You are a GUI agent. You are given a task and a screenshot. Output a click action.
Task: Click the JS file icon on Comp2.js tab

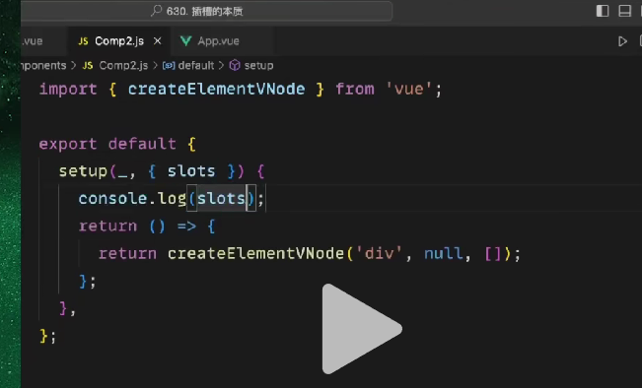click(x=83, y=41)
